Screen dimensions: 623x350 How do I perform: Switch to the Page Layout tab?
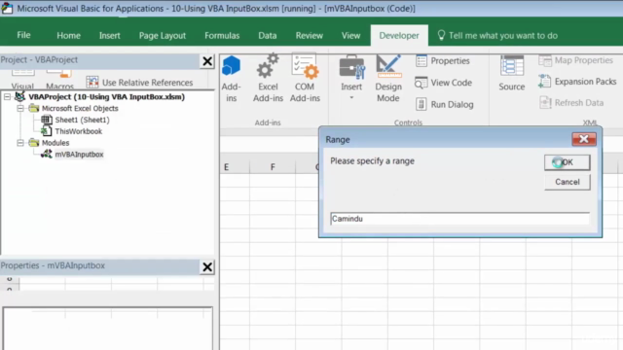[x=163, y=35]
